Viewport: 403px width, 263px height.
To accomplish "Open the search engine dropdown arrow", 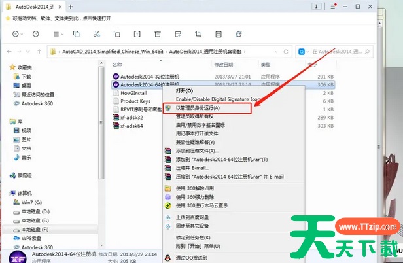I will 307,52.
